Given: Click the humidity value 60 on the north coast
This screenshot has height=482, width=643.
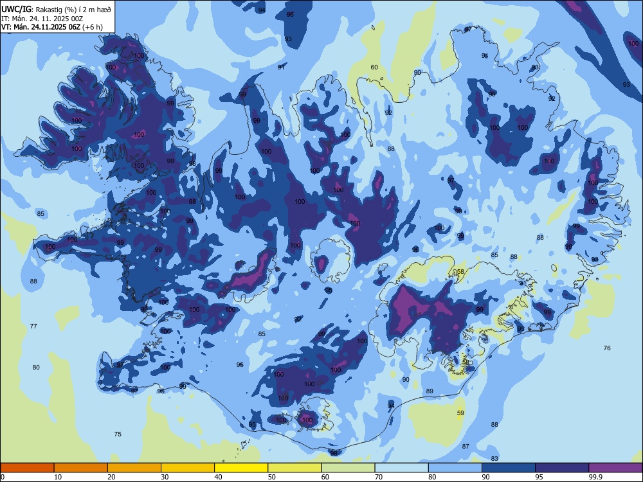Looking at the screenshot, I should (374, 67).
